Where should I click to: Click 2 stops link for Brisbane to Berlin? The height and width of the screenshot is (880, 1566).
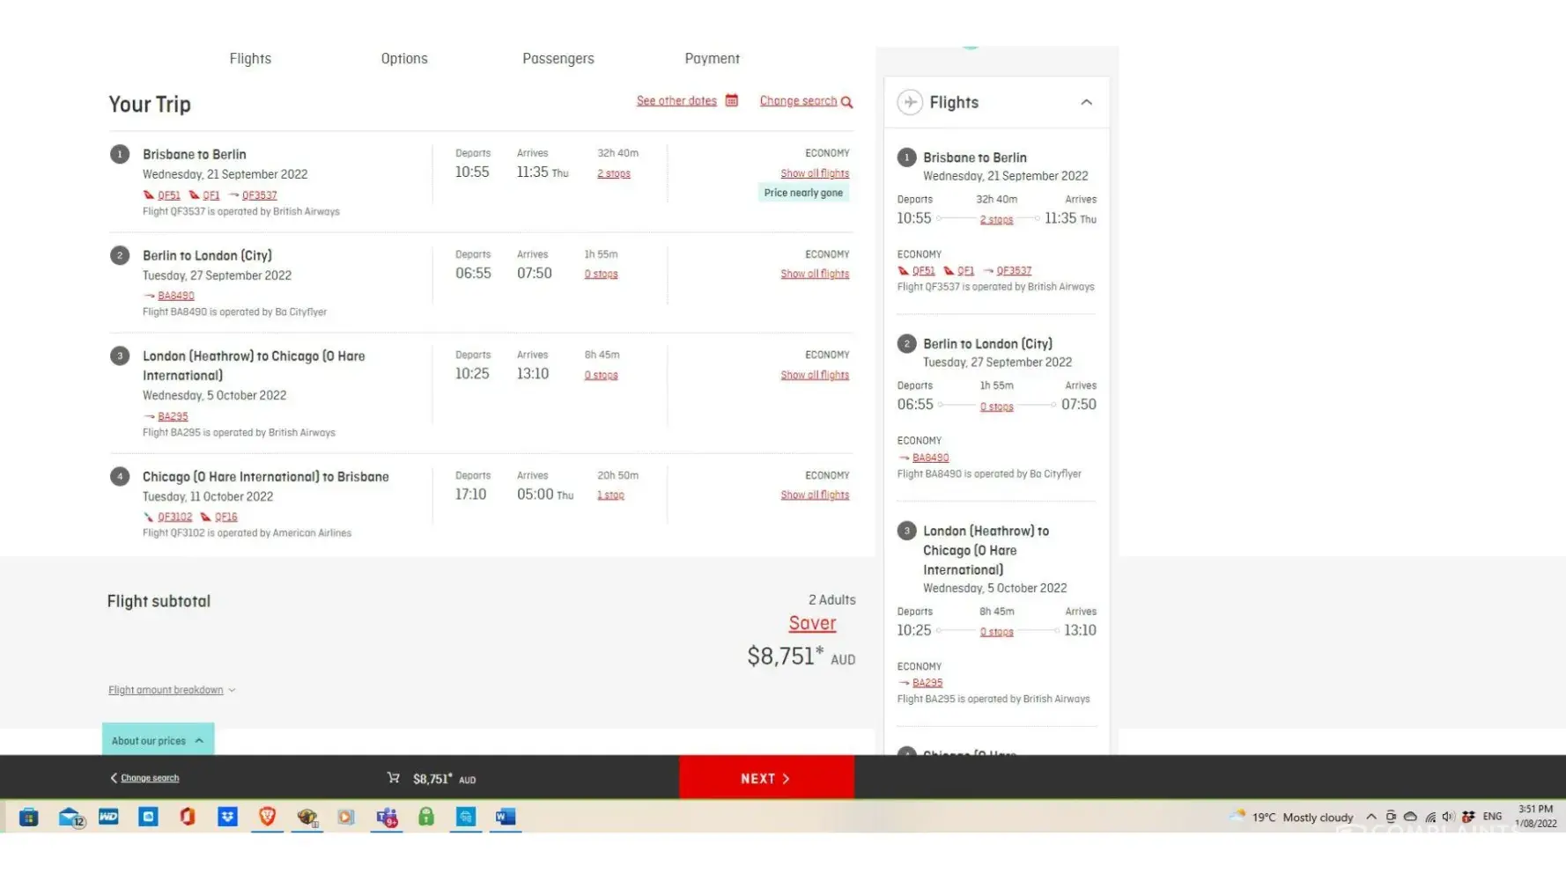(x=613, y=173)
